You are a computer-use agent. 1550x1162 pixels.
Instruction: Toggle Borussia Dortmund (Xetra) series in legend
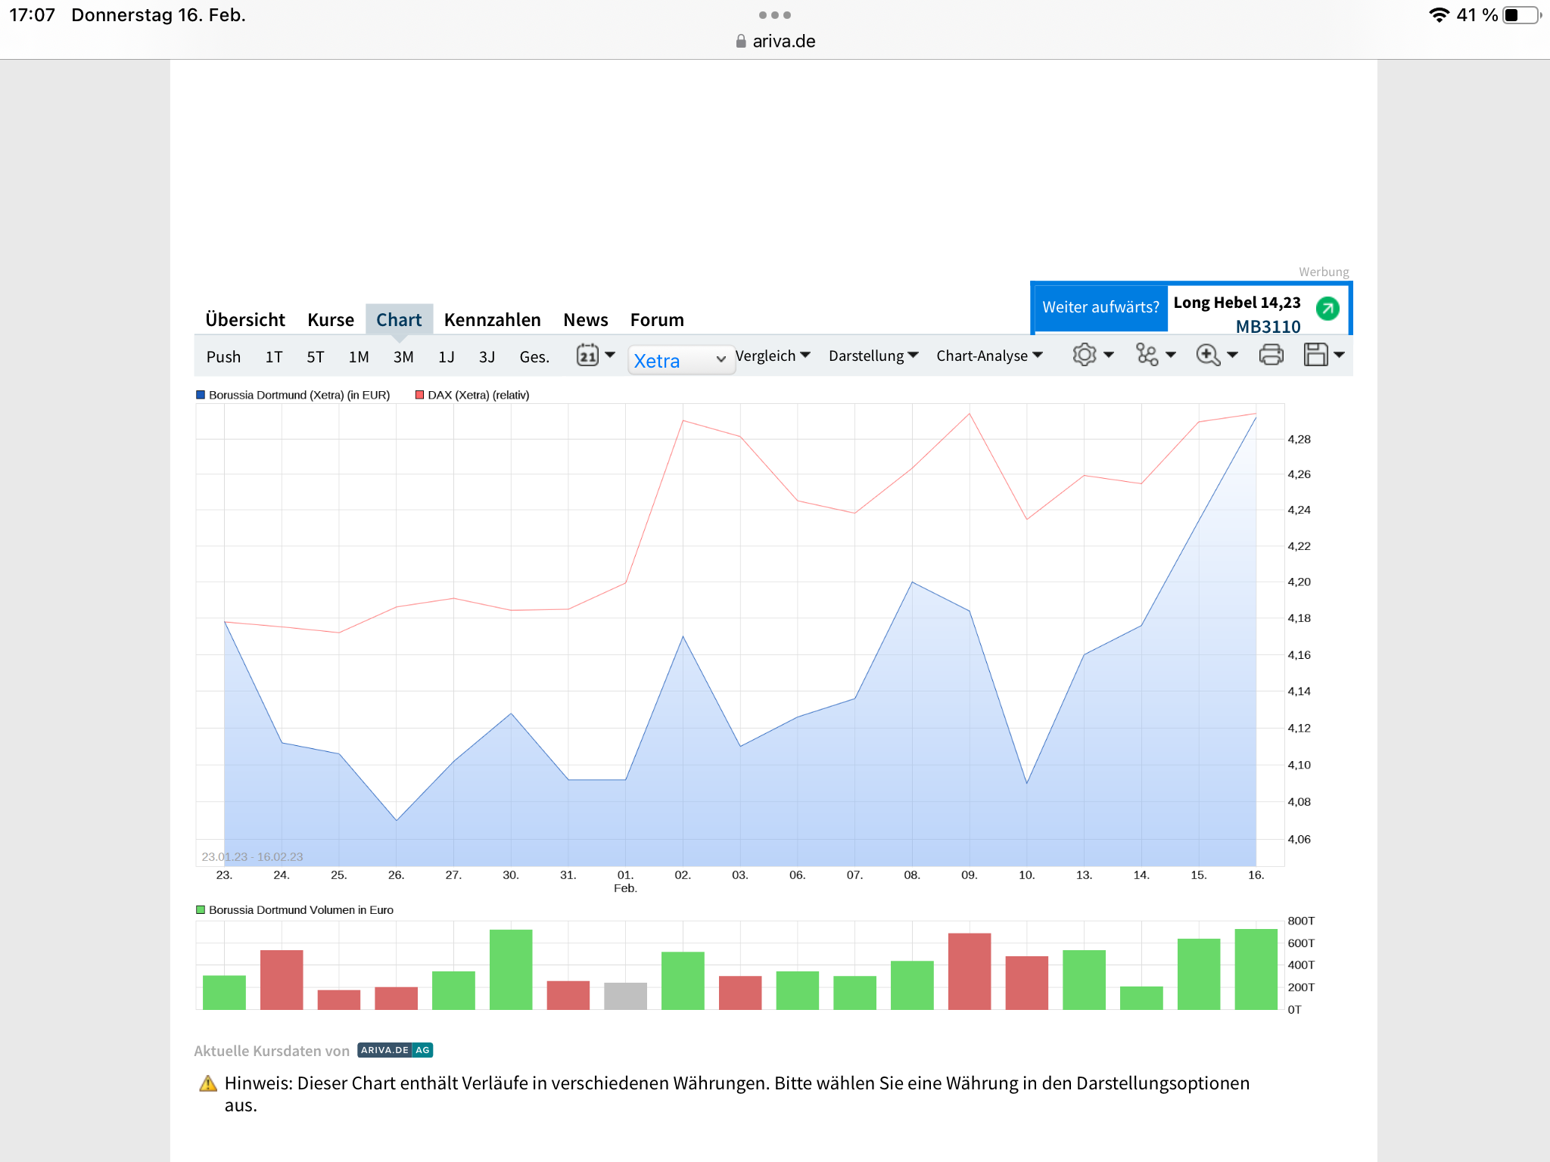(299, 395)
